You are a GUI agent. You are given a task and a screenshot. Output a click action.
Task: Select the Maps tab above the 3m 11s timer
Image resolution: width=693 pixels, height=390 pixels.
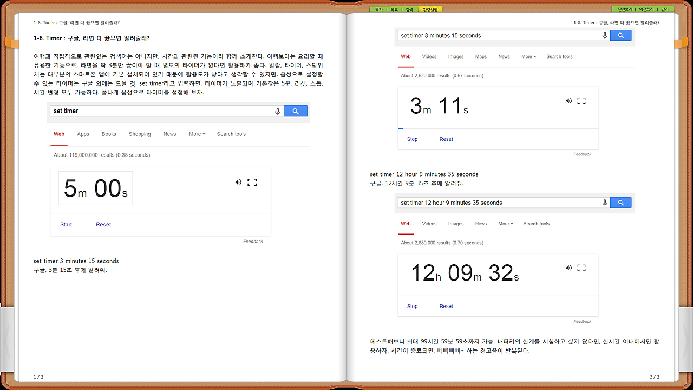(x=481, y=56)
